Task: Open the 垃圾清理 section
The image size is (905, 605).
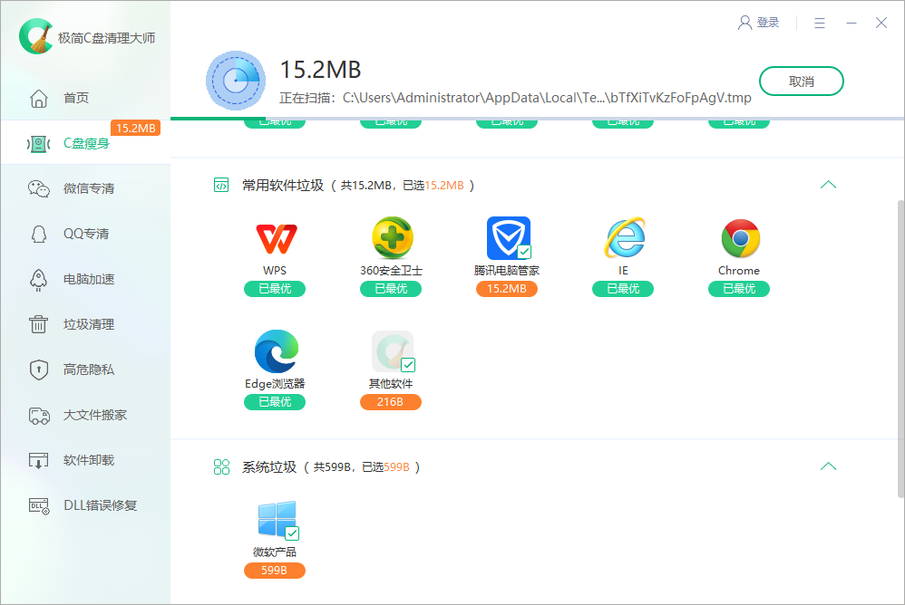Action: point(86,324)
